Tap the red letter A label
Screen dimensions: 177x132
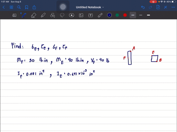134,48
